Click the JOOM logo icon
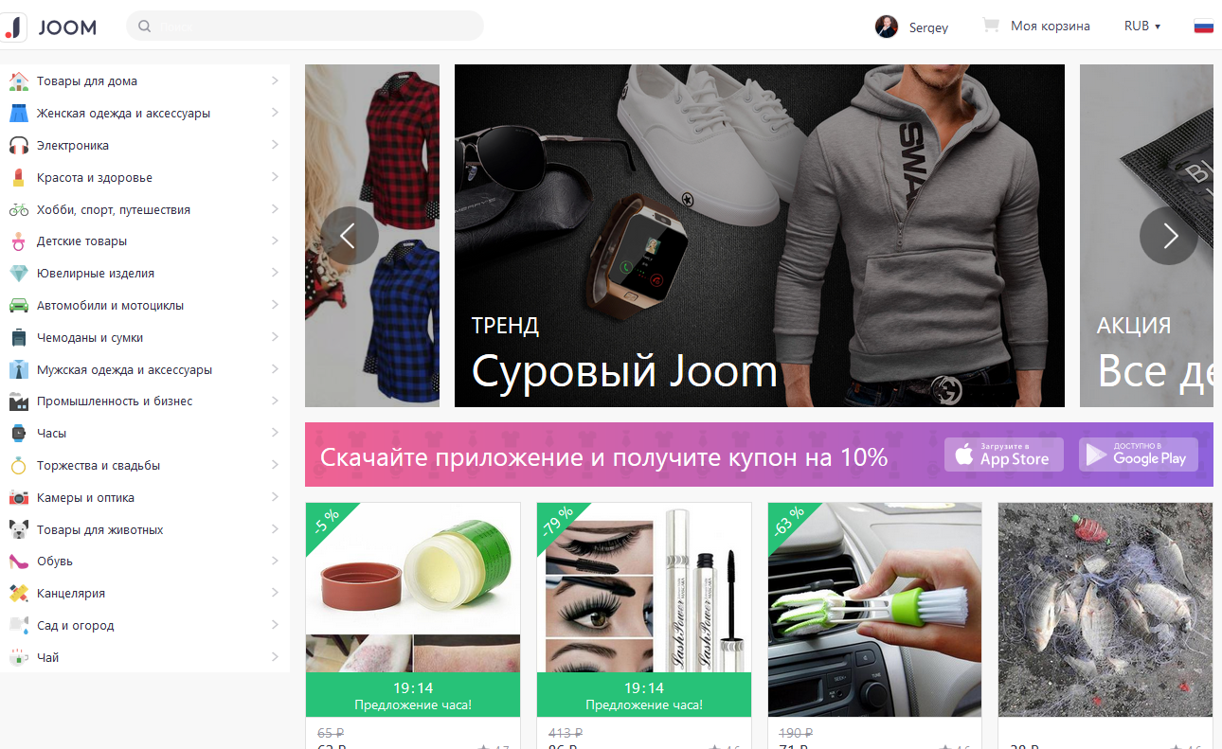The image size is (1222, 749). coord(14,27)
